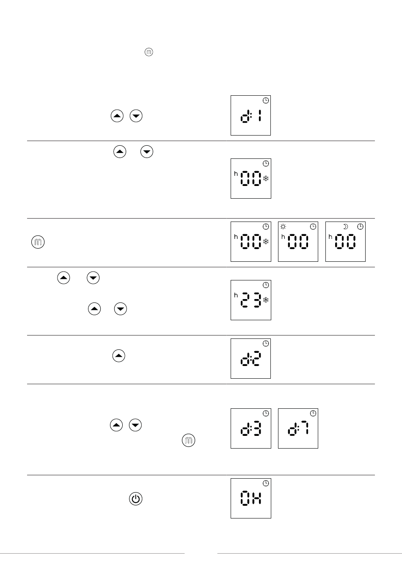Click the down arrow in the d:1 row
402x571 pixels.
pos(136,116)
